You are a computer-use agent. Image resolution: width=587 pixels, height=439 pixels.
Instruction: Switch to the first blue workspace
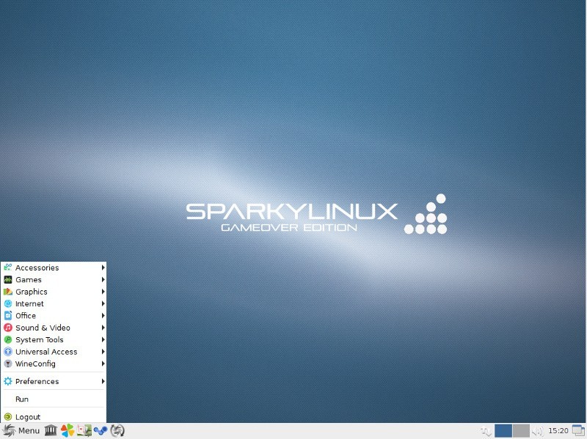point(503,431)
